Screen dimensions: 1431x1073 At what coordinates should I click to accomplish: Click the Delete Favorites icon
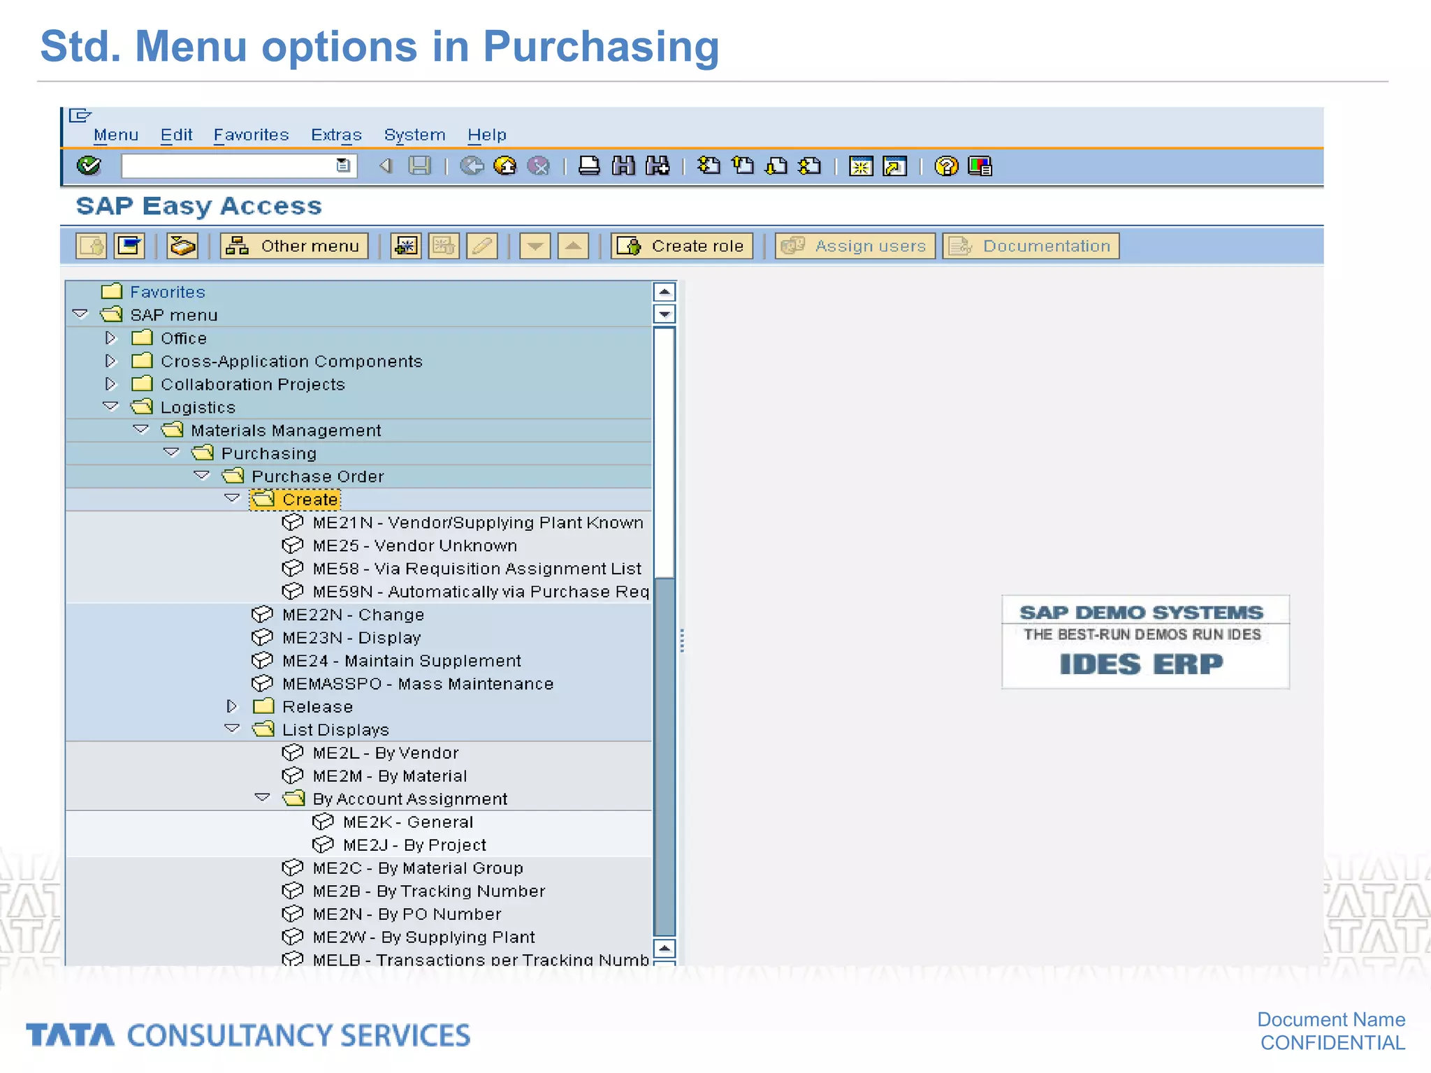tap(444, 246)
